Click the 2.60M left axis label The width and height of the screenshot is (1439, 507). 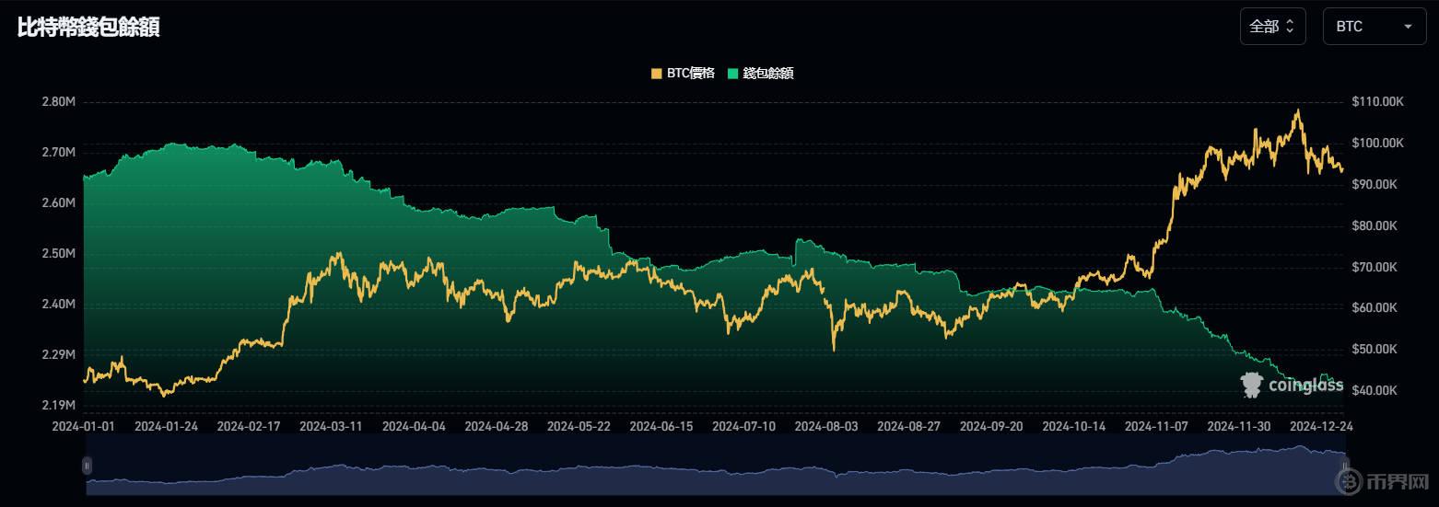click(x=58, y=202)
